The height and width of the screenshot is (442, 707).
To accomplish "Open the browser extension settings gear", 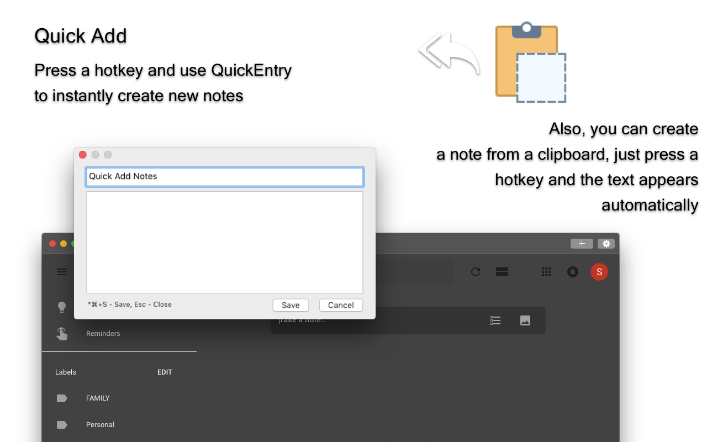I will (x=606, y=244).
